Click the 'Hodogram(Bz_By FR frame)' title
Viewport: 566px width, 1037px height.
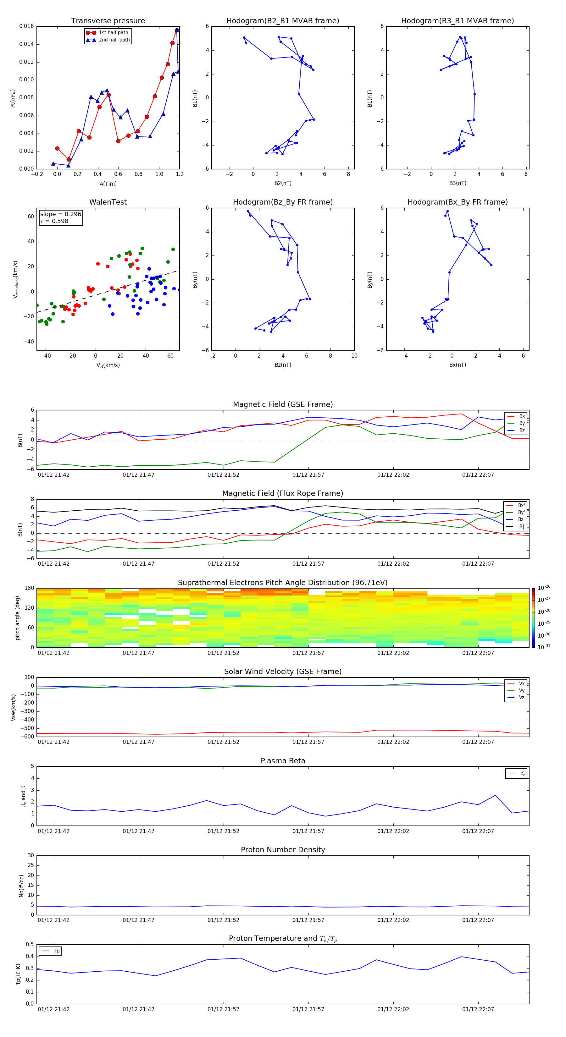click(x=283, y=202)
